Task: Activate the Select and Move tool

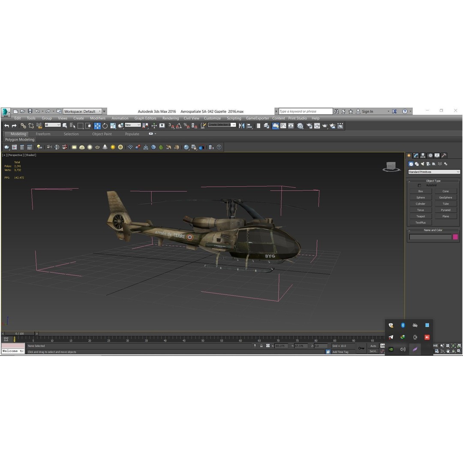Action: click(x=97, y=126)
